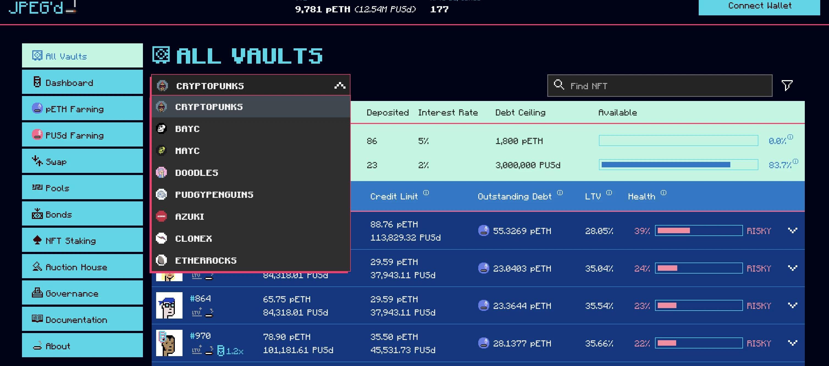
Task: Open Auction House in the sidebar
Action: pos(82,267)
